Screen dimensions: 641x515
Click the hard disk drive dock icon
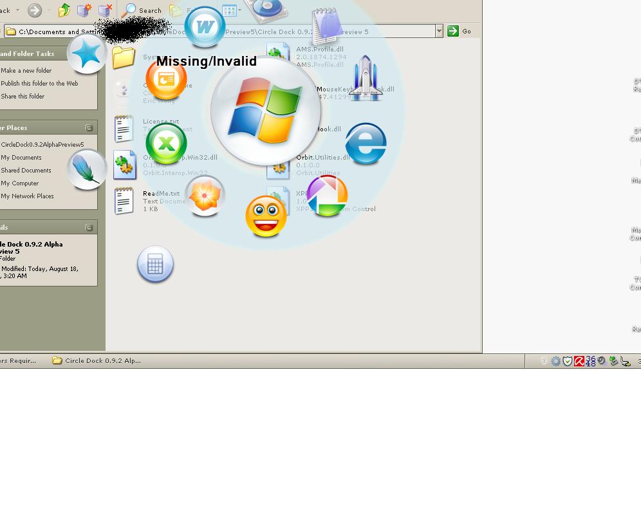(x=266, y=10)
